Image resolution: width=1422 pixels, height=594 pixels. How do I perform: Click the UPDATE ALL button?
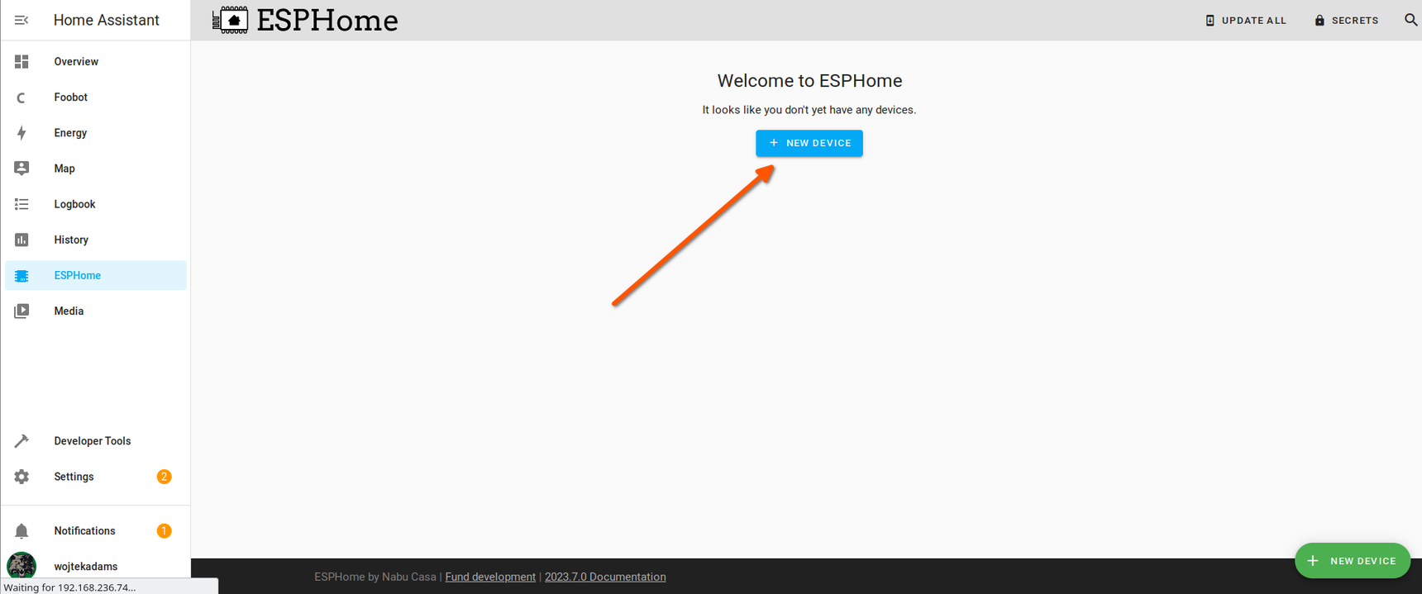click(x=1245, y=21)
